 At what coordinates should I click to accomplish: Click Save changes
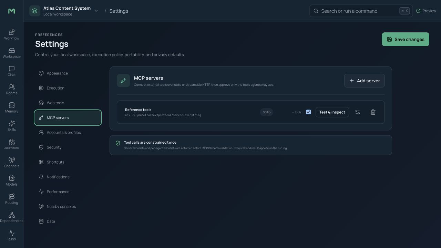coord(406,39)
